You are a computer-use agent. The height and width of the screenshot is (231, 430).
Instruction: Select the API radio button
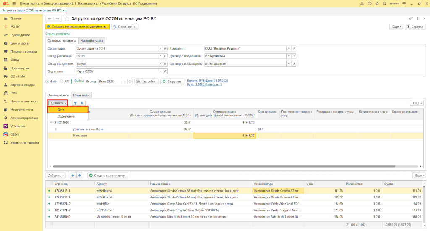click(61, 81)
